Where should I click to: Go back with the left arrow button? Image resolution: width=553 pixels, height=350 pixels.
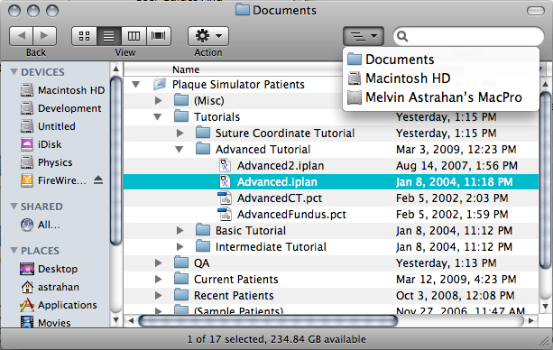[21, 36]
